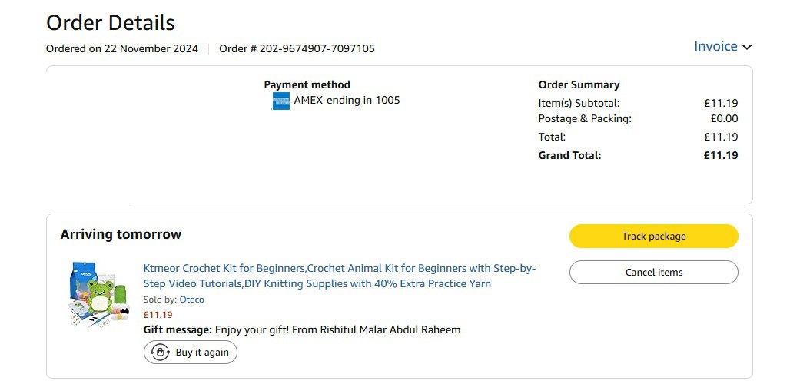Click the Grand Total amount £11.19

[720, 155]
